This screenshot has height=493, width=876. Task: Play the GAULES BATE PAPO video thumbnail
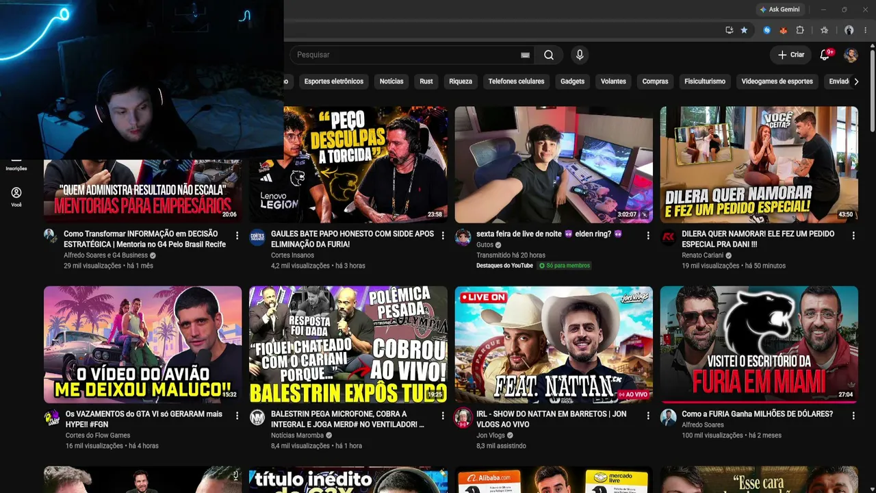coord(348,164)
